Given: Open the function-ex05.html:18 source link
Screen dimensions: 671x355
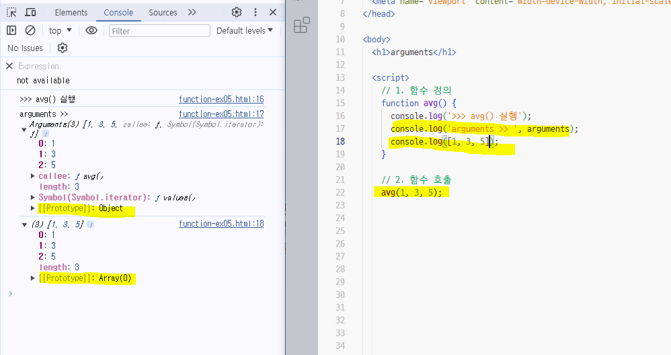Looking at the screenshot, I should 221,223.
